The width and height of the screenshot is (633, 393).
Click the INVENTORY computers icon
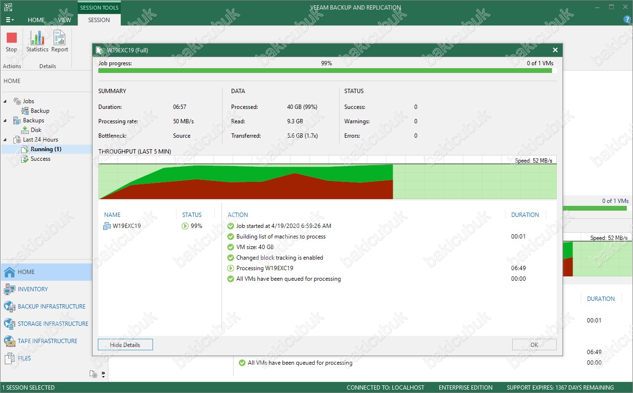point(10,289)
